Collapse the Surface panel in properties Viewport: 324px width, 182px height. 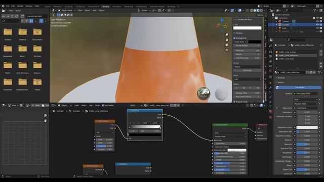tap(280, 82)
